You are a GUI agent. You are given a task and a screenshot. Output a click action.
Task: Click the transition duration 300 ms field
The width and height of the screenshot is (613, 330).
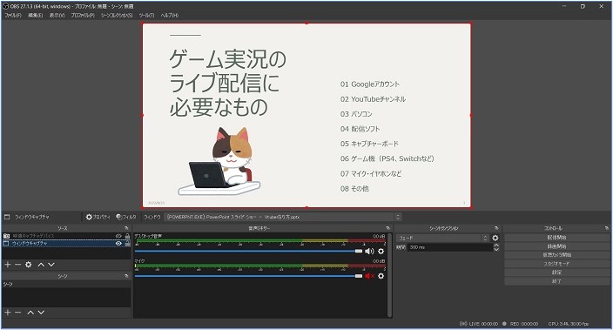450,247
